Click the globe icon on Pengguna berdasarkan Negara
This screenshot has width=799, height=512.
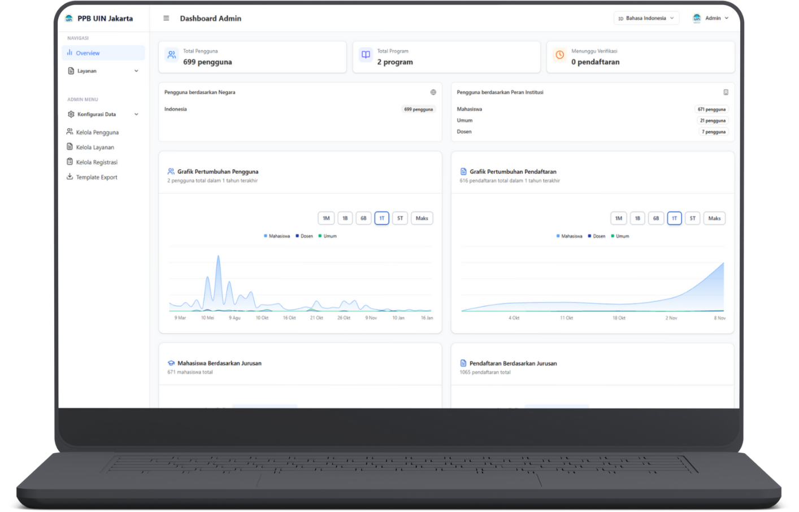point(433,92)
